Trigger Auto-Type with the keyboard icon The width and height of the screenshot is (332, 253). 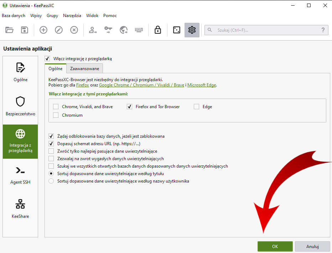click(x=139, y=30)
